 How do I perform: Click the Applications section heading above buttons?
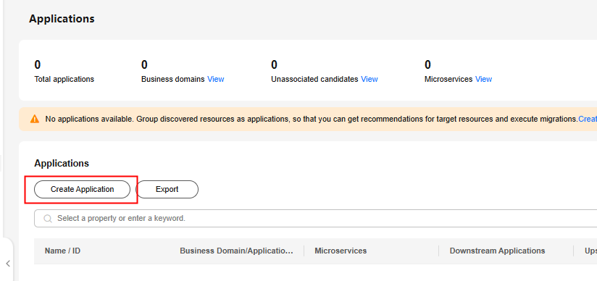tap(62, 164)
